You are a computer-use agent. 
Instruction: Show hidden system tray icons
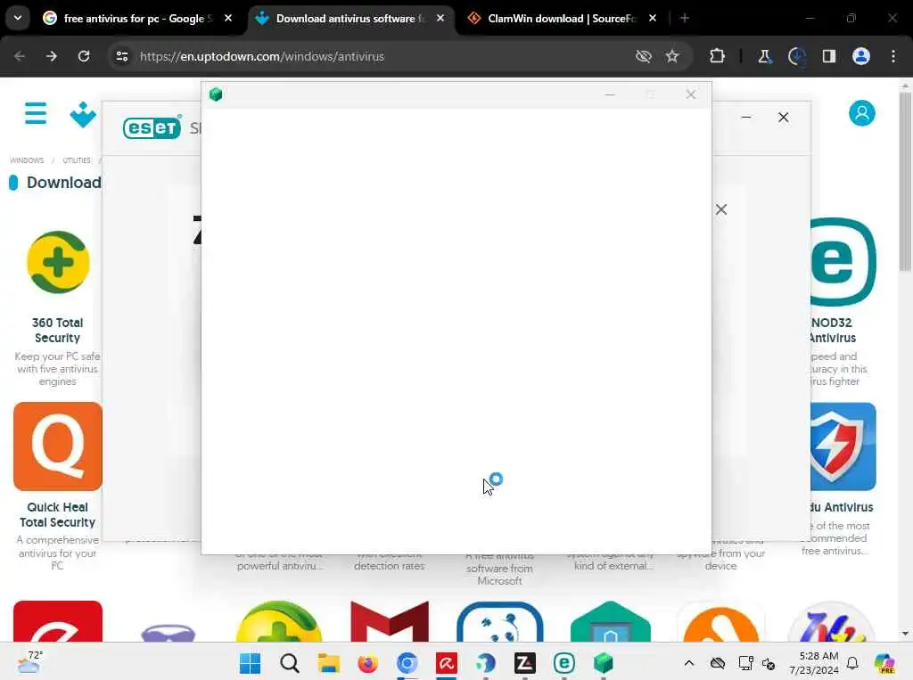click(x=689, y=663)
